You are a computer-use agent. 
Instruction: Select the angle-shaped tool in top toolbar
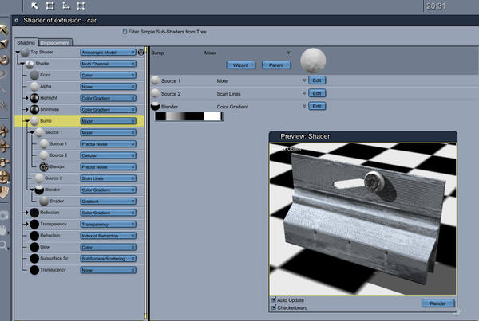pyautogui.click(x=65, y=6)
